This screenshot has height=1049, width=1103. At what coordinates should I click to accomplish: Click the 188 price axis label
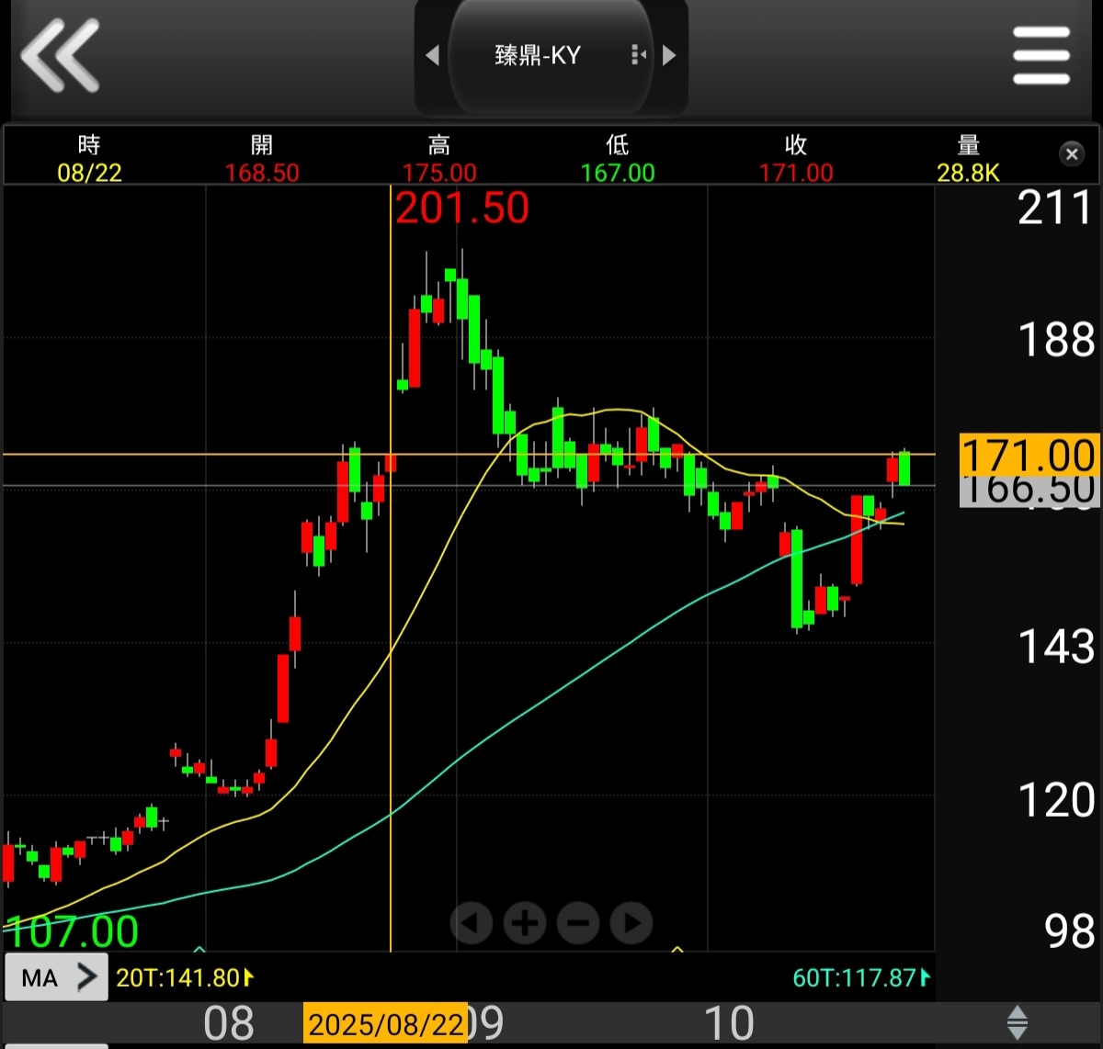click(x=1057, y=340)
